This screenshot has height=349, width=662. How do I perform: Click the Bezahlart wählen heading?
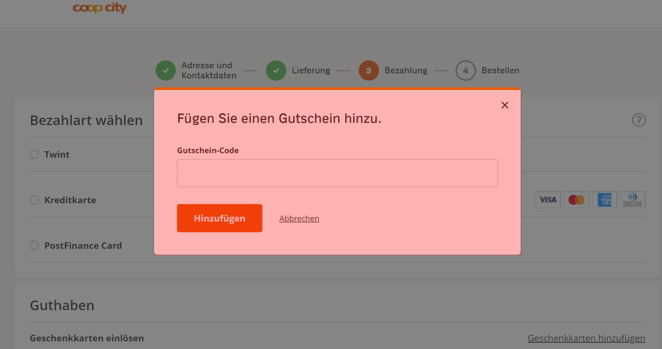pos(86,120)
